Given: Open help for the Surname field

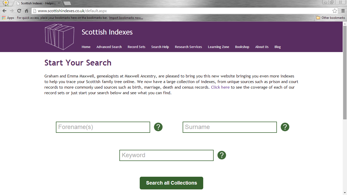Looking at the screenshot, I should [285, 127].
